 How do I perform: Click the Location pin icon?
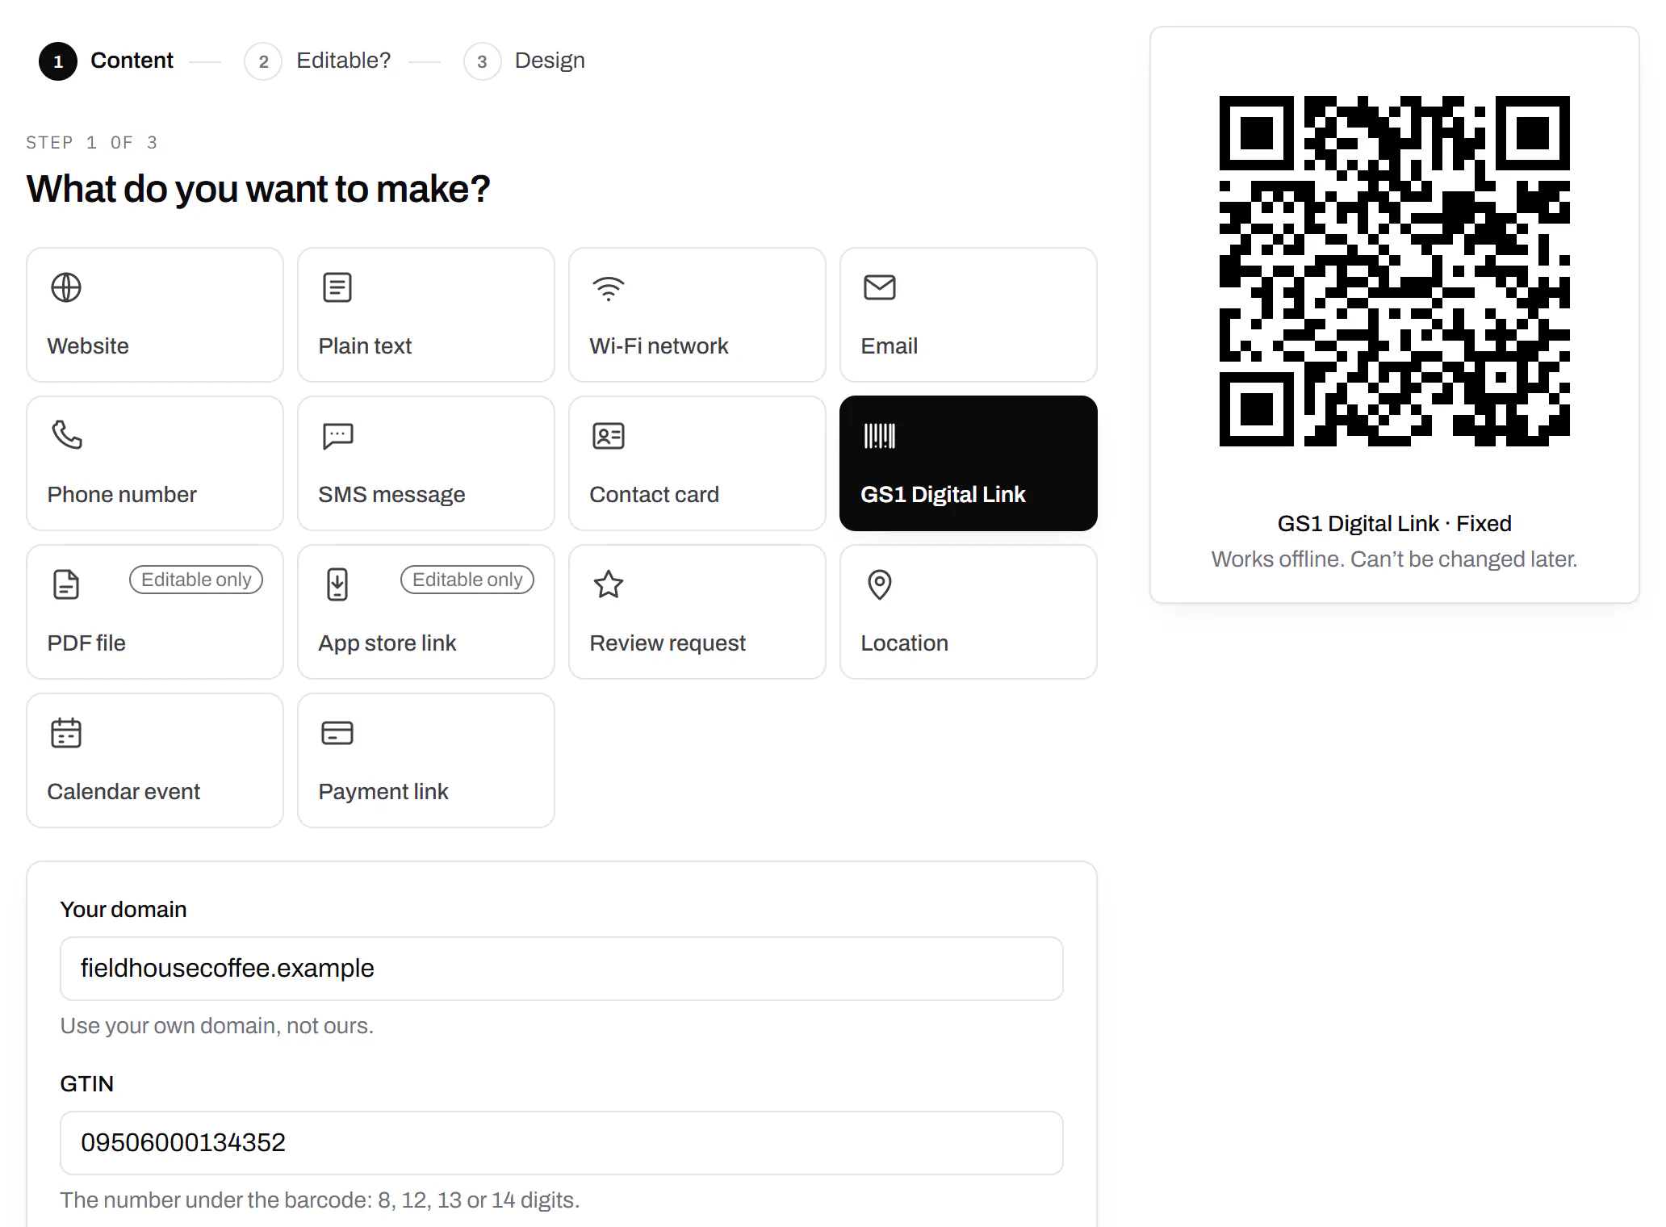point(880,584)
